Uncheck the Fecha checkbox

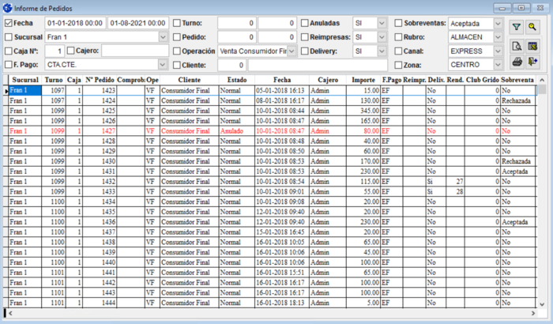point(9,23)
